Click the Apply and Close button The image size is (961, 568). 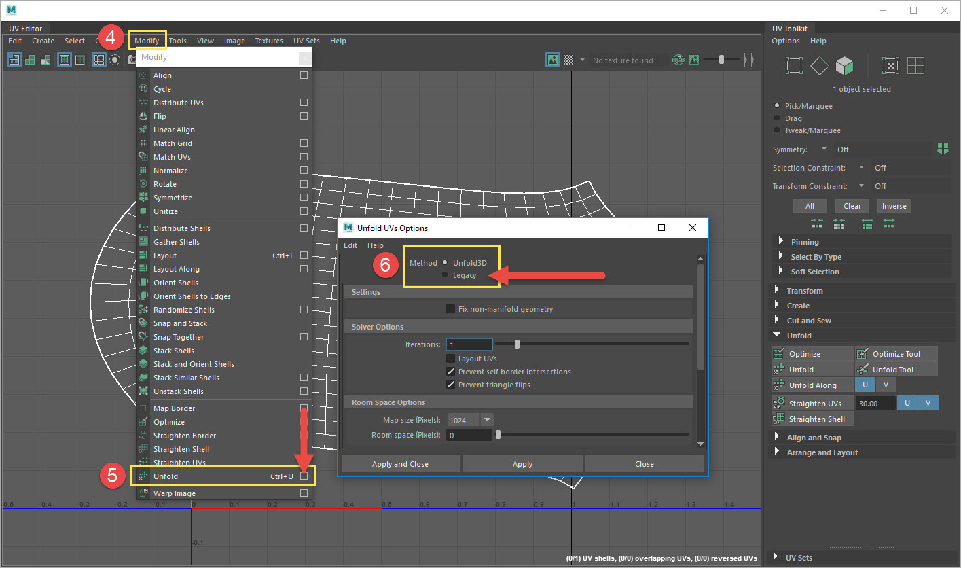coord(400,464)
